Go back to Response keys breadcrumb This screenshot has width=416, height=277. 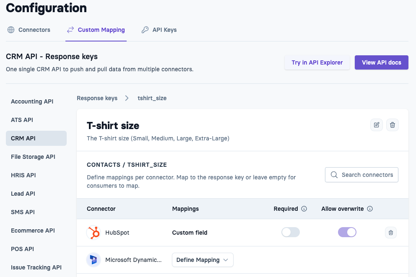[x=97, y=98]
